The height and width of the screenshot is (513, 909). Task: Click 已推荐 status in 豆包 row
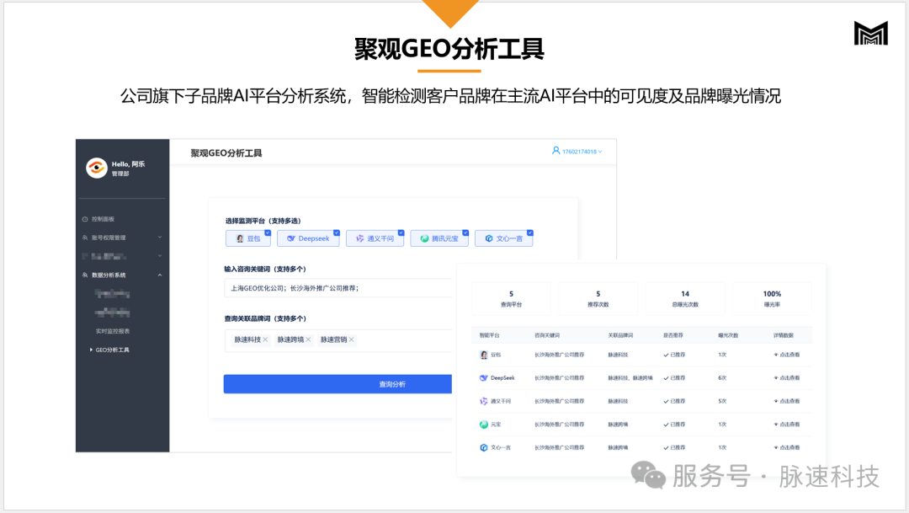pyautogui.click(x=674, y=355)
